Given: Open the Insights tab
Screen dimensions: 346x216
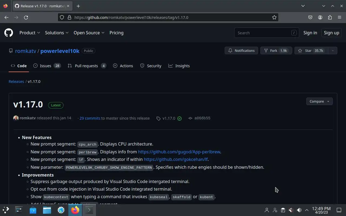Looking at the screenshot, I should click(179, 66).
